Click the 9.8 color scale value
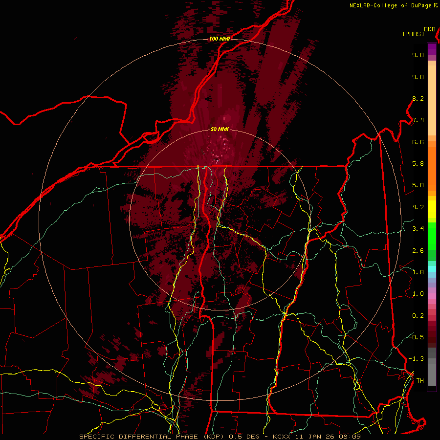 coord(418,55)
